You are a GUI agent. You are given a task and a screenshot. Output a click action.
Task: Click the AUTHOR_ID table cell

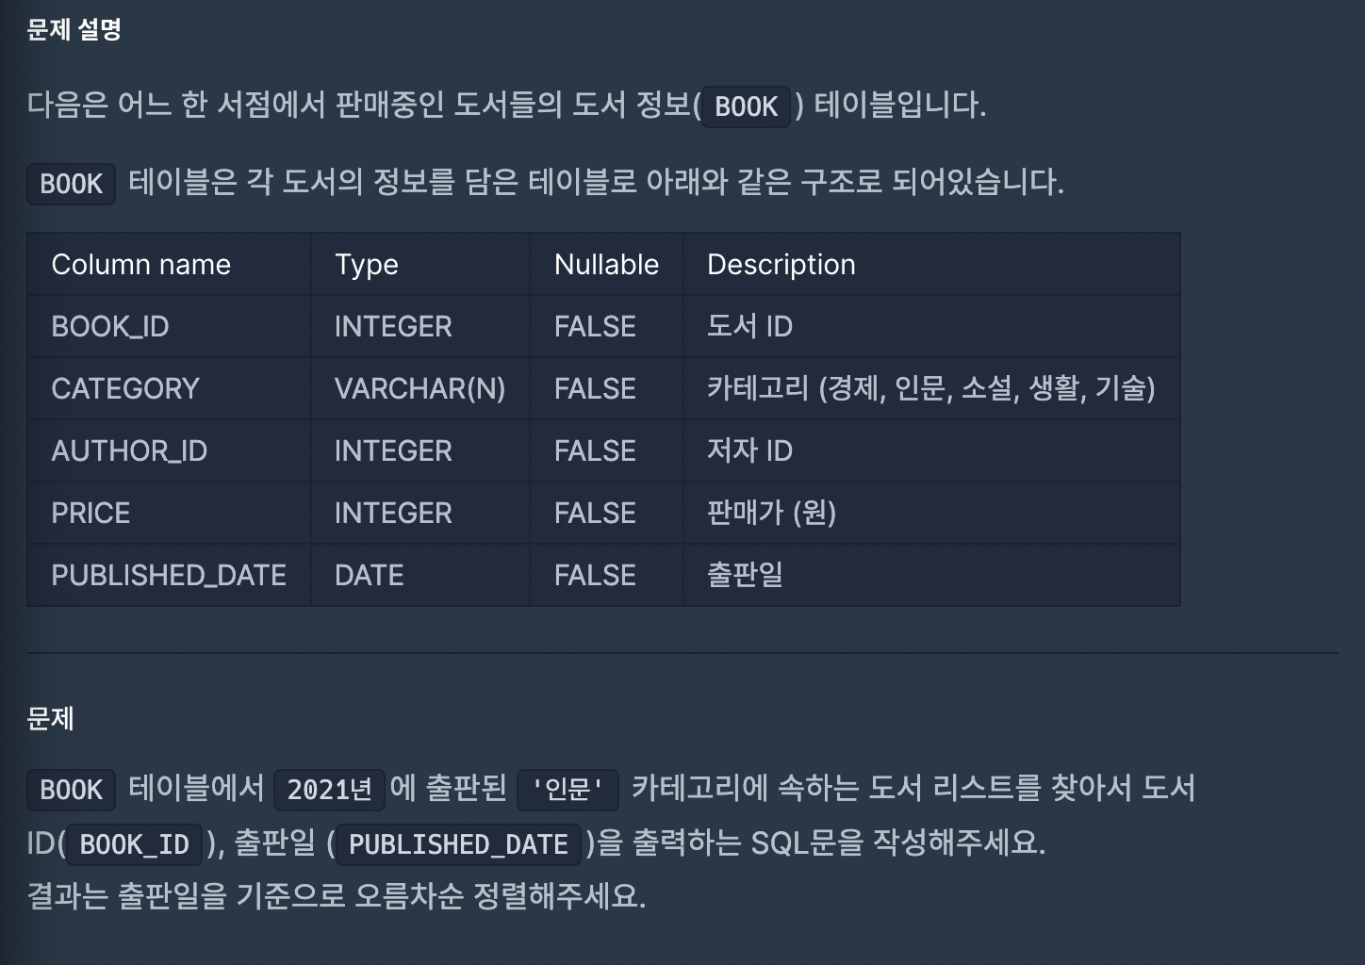pos(170,451)
